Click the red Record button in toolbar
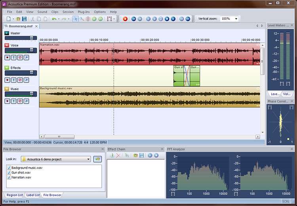 point(125,19)
